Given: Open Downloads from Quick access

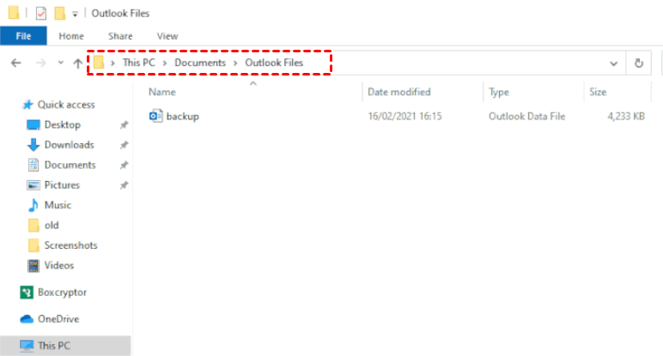Looking at the screenshot, I should coord(69,145).
